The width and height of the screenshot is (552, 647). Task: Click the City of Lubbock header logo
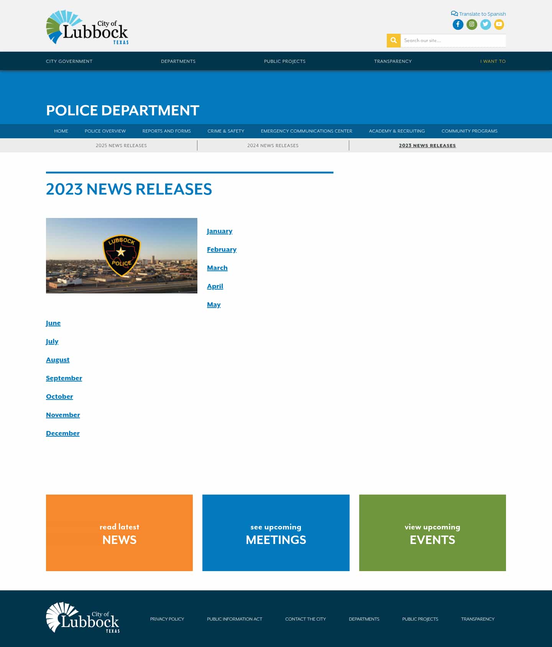[87, 27]
